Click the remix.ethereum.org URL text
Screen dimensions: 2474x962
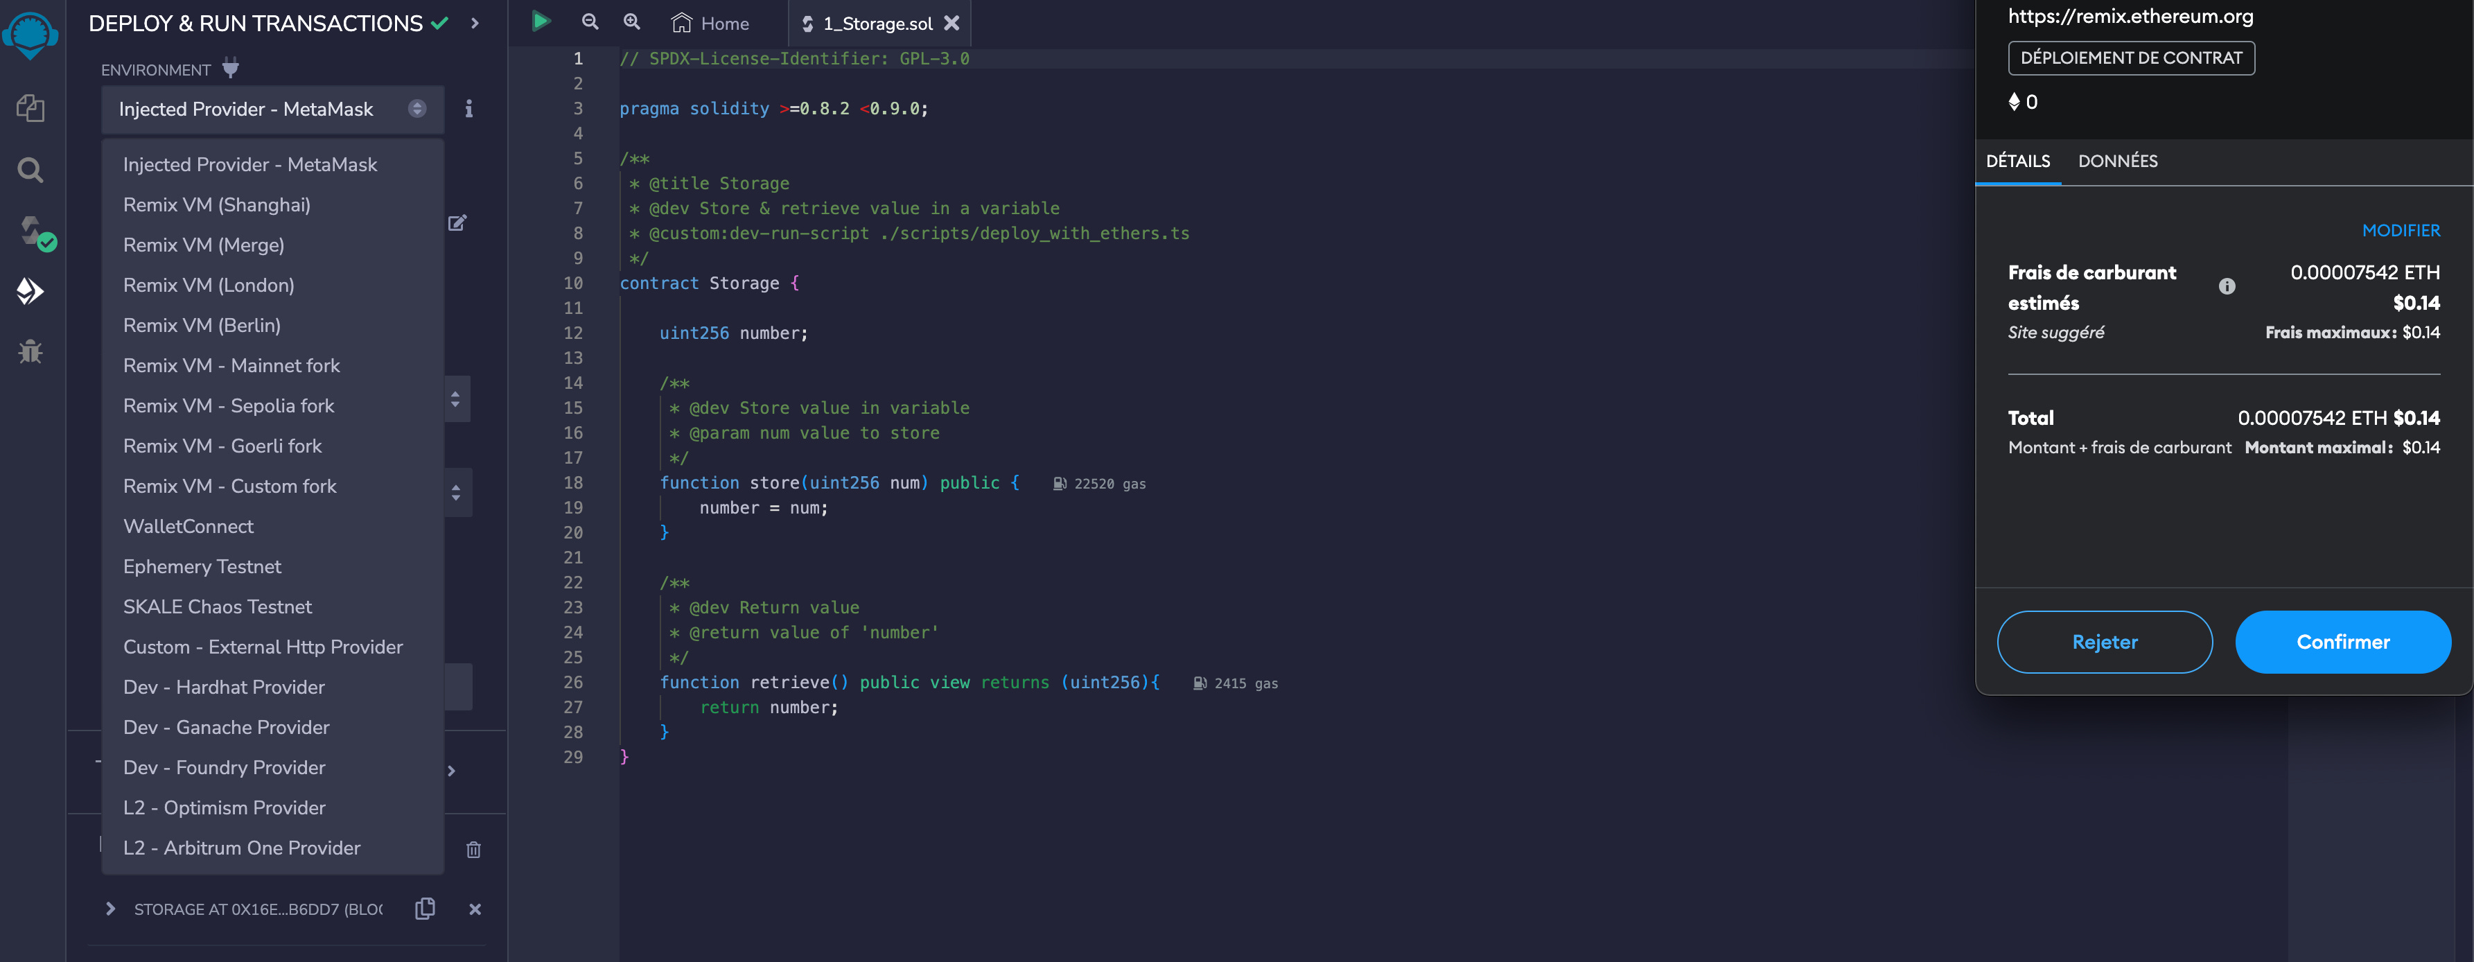point(2130,15)
